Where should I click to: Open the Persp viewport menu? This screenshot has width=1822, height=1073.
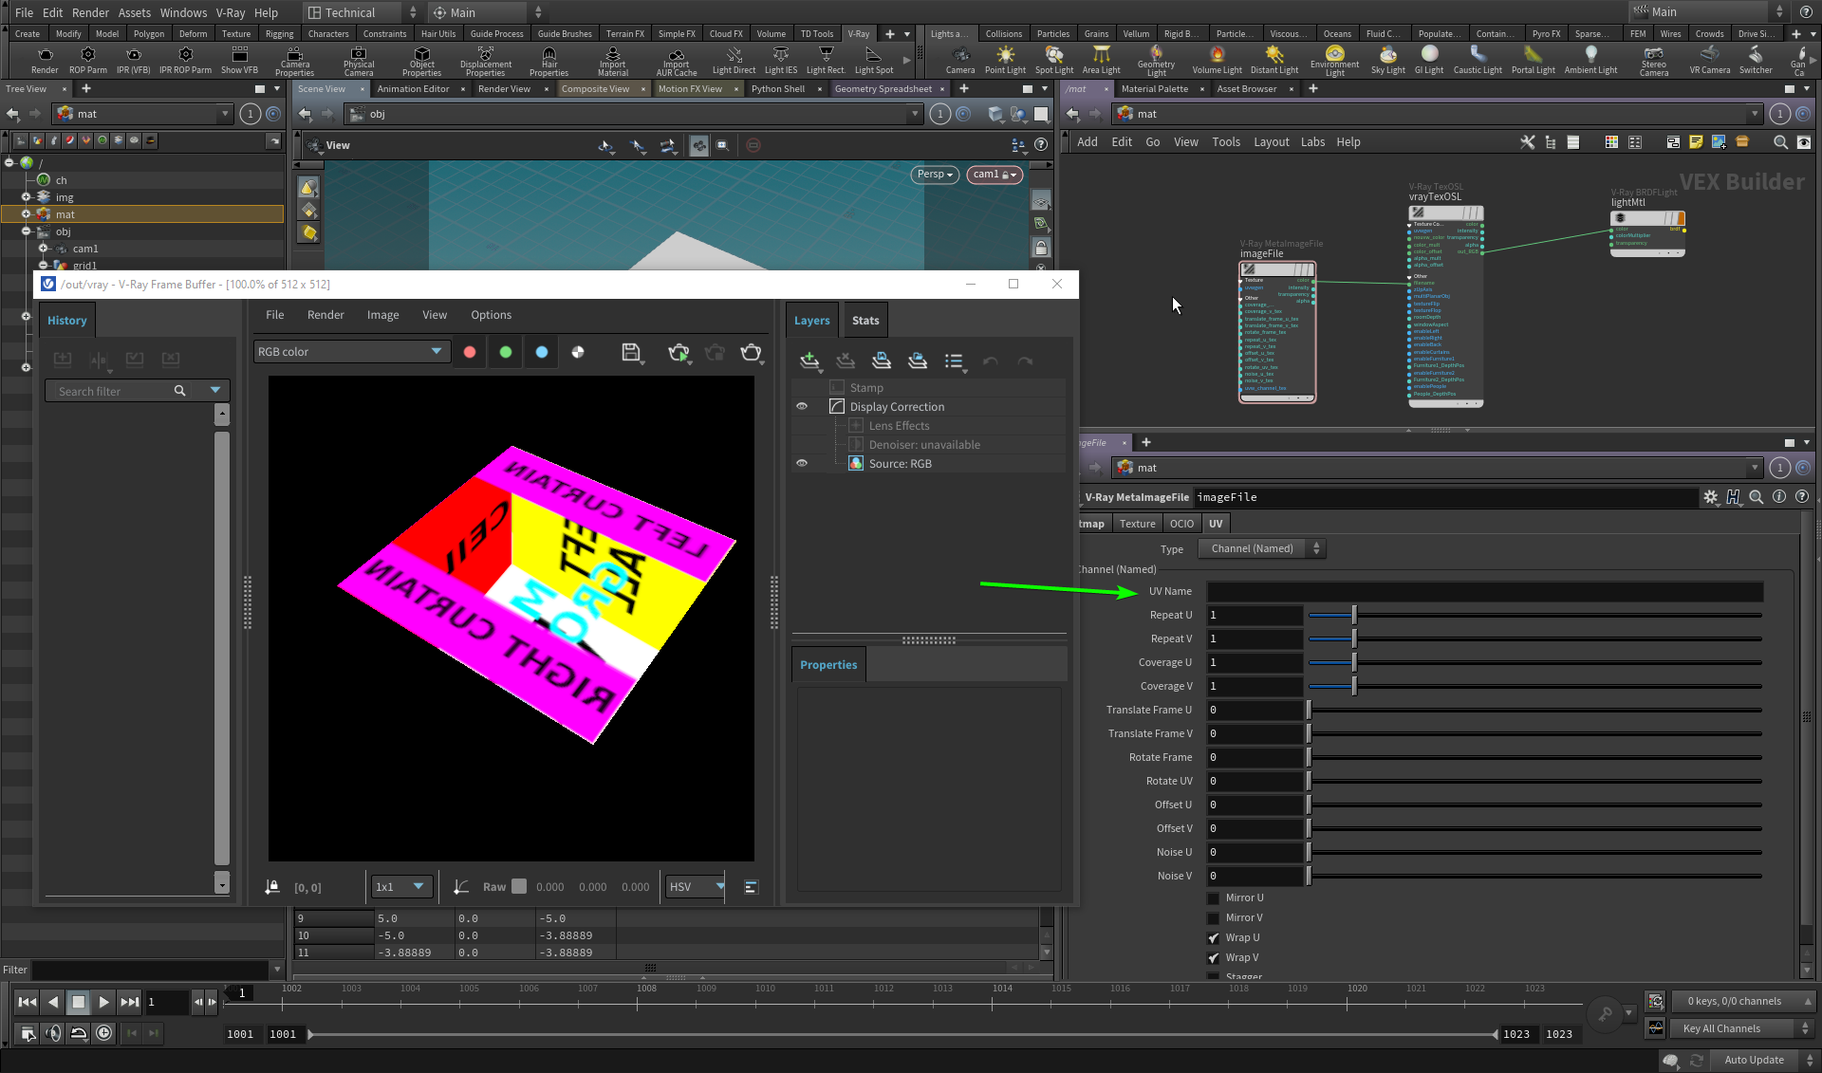click(x=935, y=175)
